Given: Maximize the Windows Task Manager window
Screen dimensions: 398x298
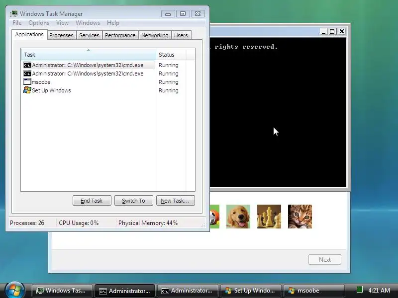Looking at the screenshot, I should [x=183, y=14].
